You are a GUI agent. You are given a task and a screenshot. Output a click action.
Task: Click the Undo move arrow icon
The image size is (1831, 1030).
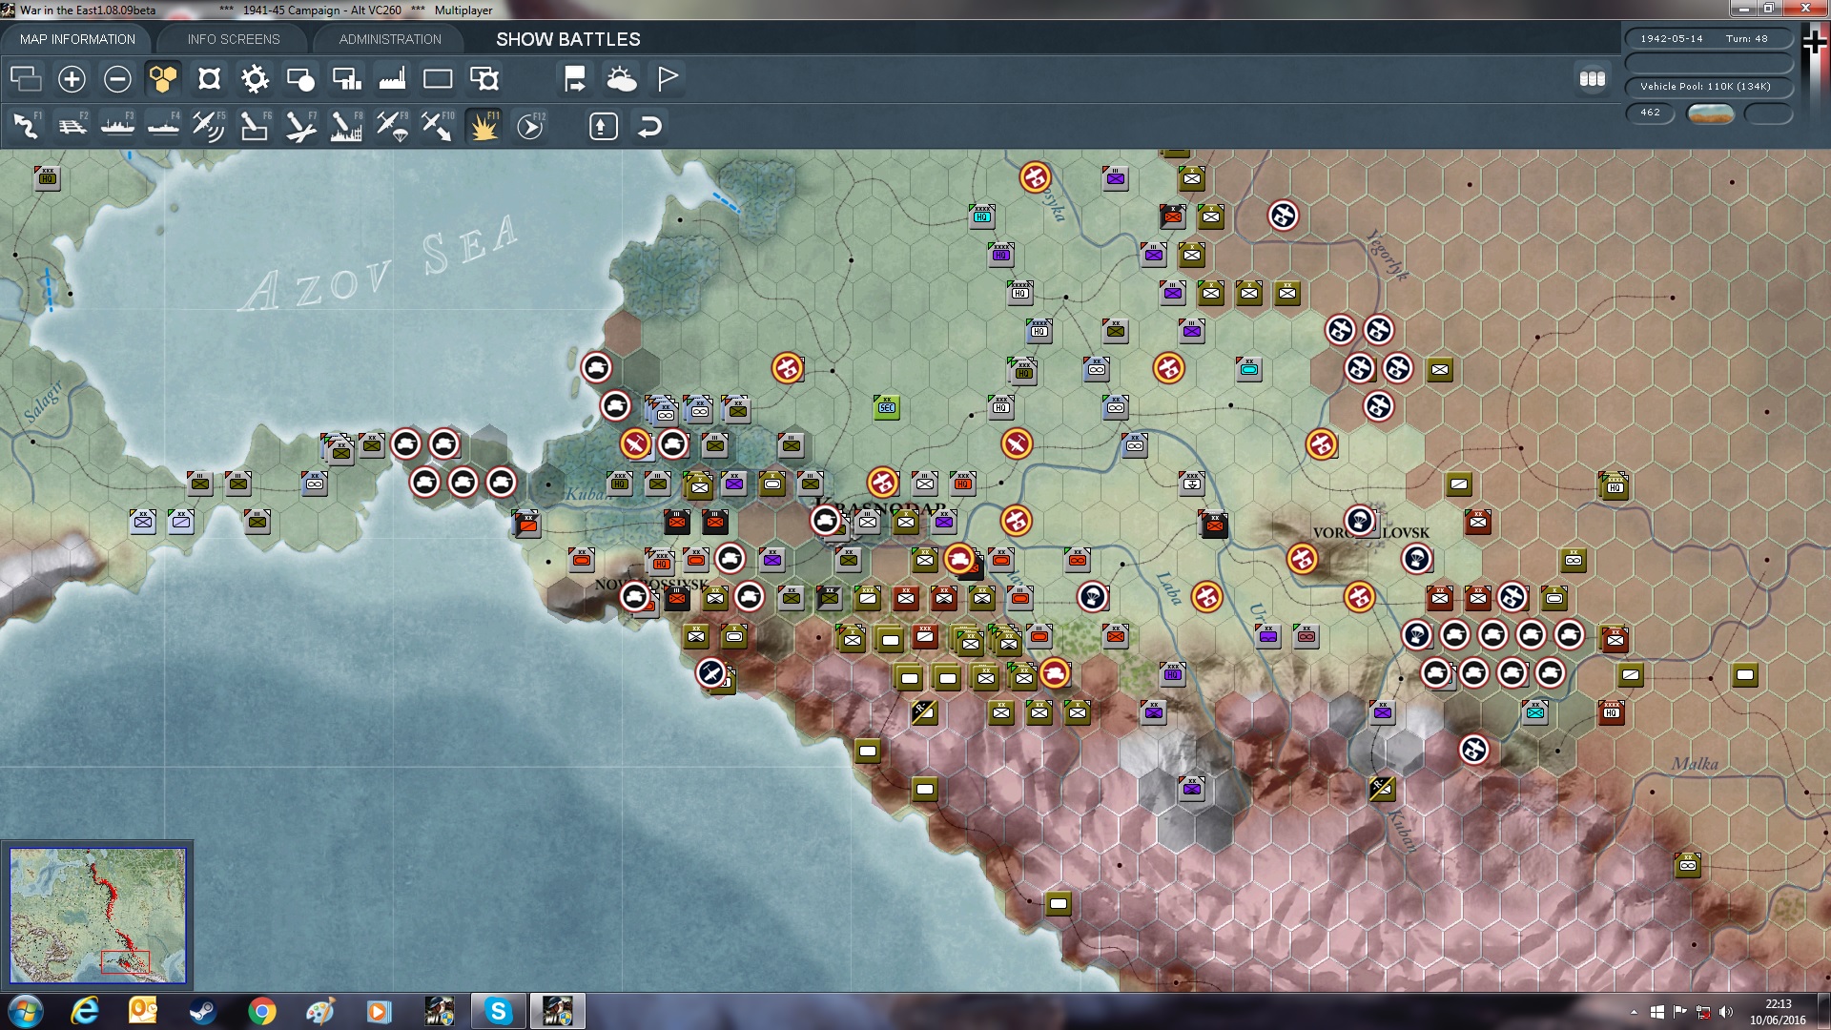pyautogui.click(x=649, y=126)
